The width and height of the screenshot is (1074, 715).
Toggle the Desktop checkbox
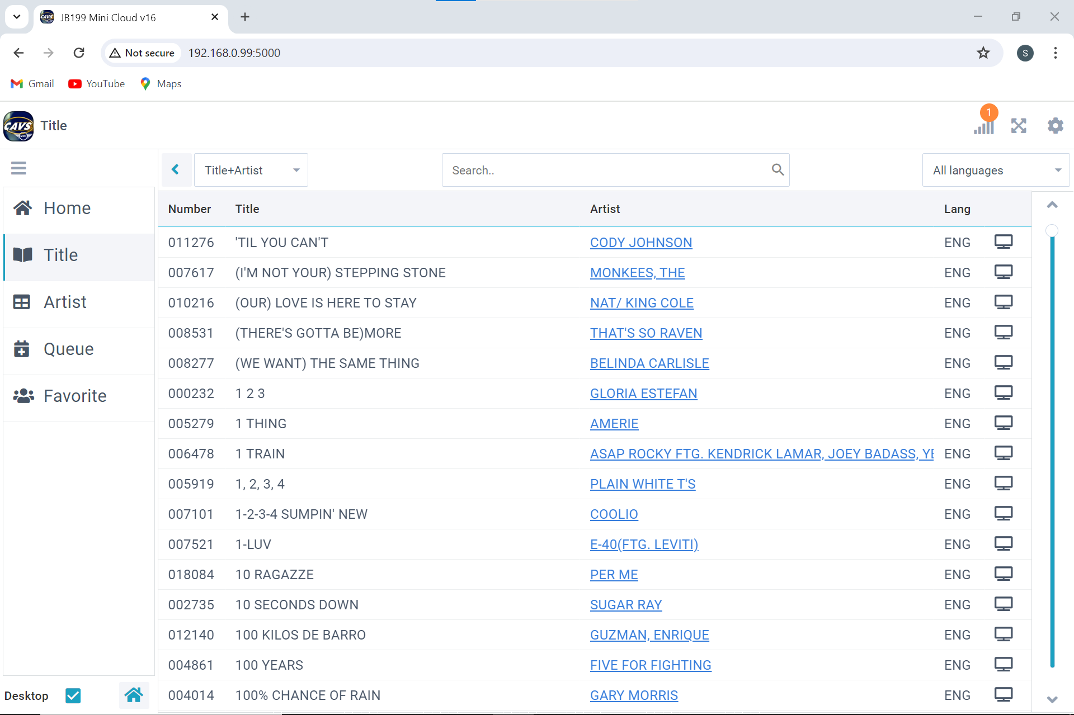point(73,695)
